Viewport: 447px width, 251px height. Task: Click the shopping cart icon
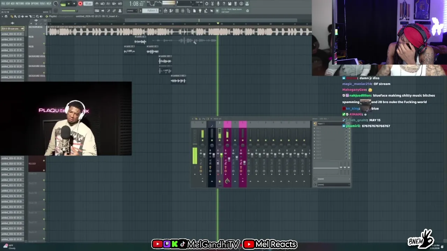point(217,11)
